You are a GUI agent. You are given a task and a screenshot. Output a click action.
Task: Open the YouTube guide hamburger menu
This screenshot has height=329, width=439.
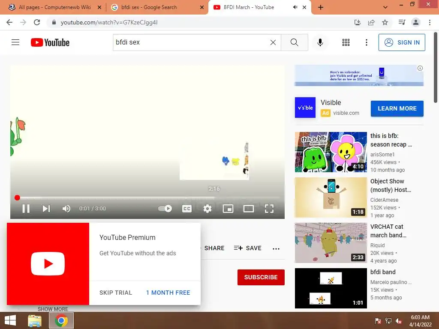pos(15,42)
